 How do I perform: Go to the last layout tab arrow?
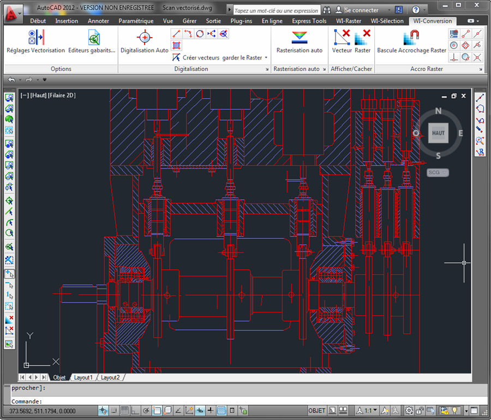point(44,377)
